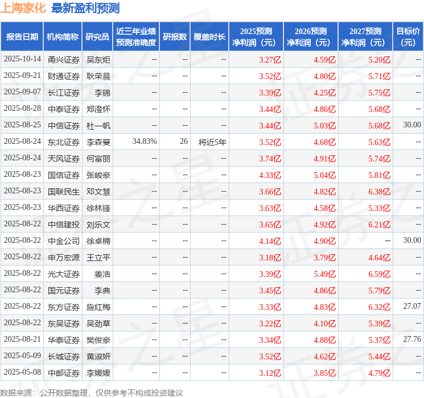Viewport: 424px width, 398px height.
Task: Select analyst 李森蔓 cell
Action: pos(98,142)
